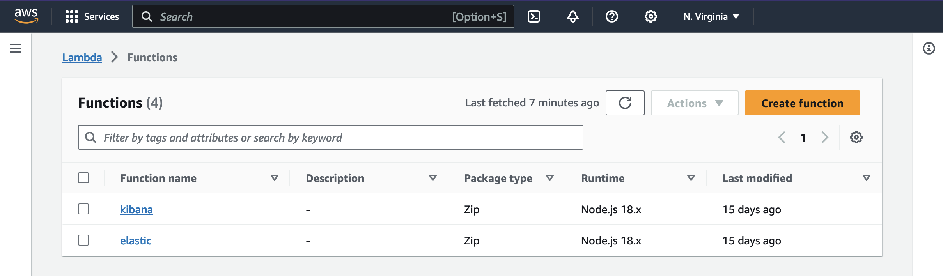Viewport: 943px width, 276px height.
Task: Open the elastic function link
Action: coord(136,241)
